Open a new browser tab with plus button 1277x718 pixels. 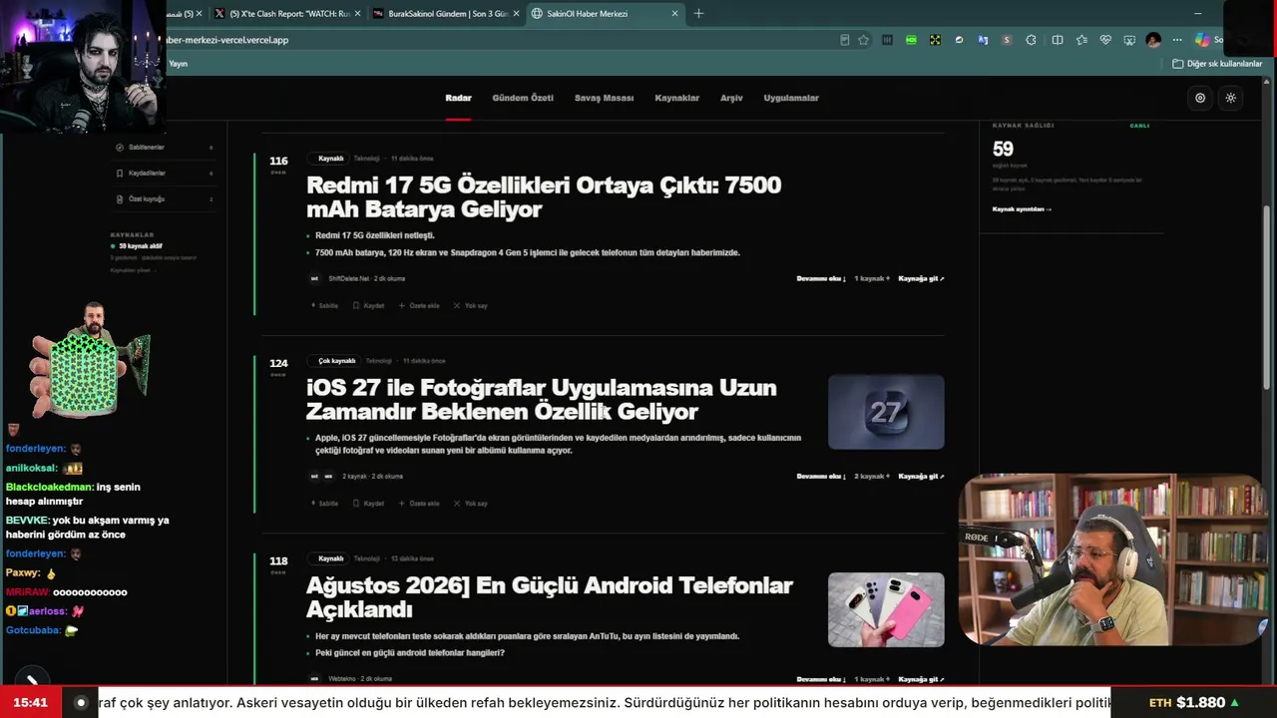click(x=698, y=14)
